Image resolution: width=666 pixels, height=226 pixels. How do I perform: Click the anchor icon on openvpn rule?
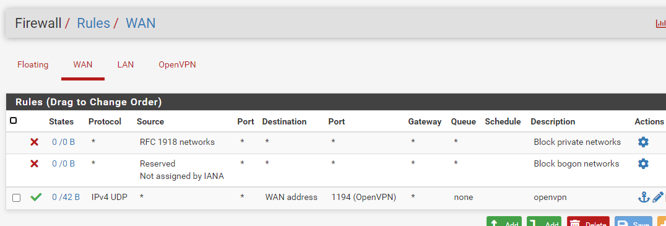(644, 197)
